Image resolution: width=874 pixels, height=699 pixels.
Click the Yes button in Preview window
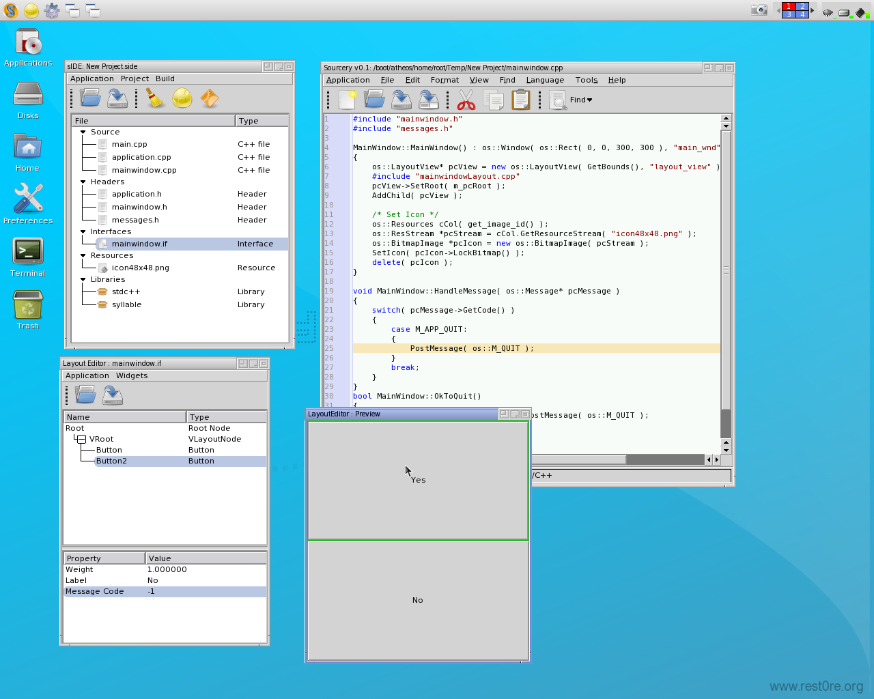[x=418, y=481]
